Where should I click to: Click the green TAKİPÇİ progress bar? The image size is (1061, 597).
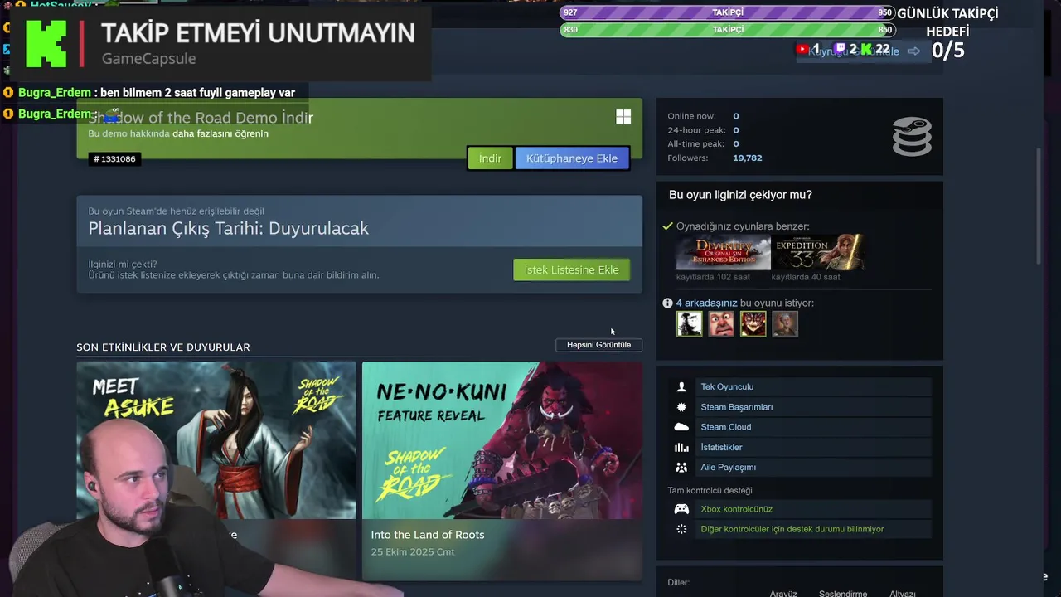coord(728,30)
